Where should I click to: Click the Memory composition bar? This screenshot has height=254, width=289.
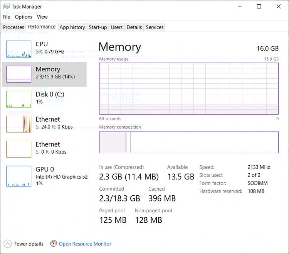tap(189, 142)
